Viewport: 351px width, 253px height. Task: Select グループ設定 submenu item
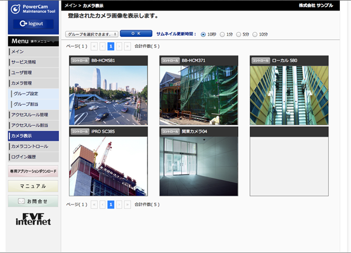pos(34,93)
